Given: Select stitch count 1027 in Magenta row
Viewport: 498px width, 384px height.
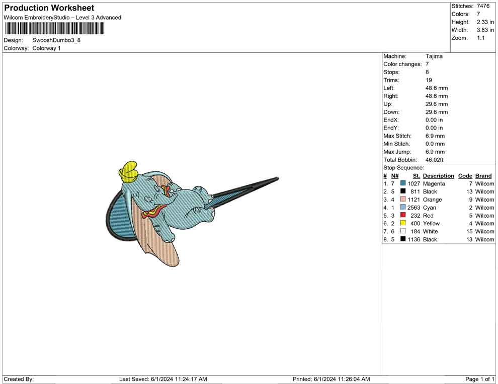Looking at the screenshot, I should point(414,184).
